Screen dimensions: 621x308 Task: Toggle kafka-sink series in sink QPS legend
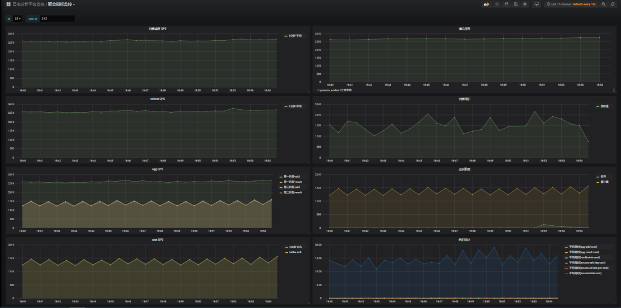pos(296,252)
